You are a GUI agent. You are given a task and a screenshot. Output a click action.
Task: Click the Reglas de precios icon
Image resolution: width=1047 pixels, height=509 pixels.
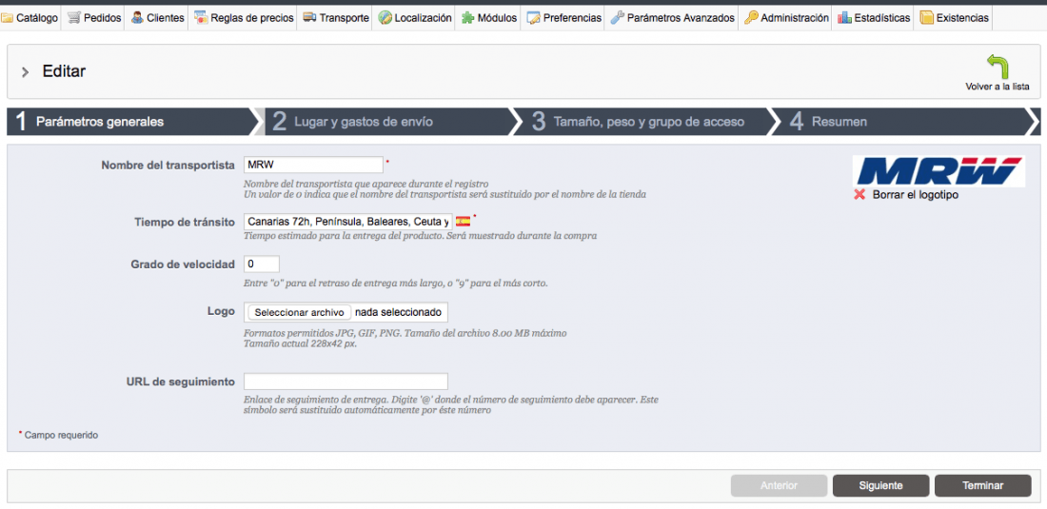click(x=200, y=18)
